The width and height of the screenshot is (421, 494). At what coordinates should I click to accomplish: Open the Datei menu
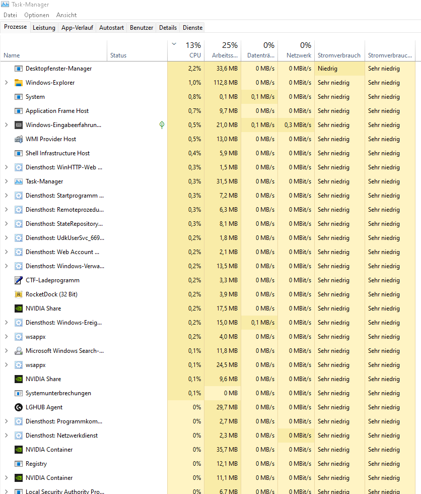[11, 15]
